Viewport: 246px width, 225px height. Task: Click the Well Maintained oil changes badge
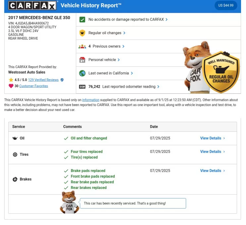click(x=221, y=72)
